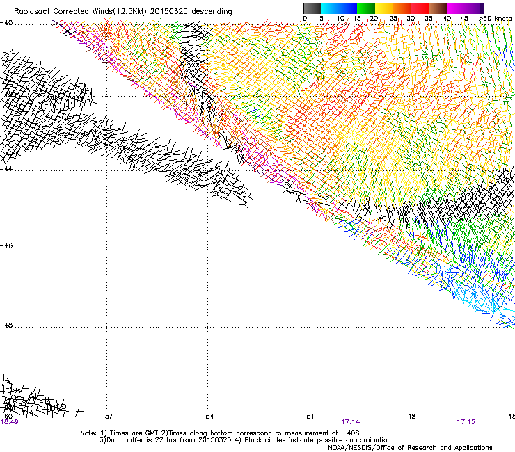Click the date '20150320' in the title
The image size is (515, 452).
pos(169,12)
